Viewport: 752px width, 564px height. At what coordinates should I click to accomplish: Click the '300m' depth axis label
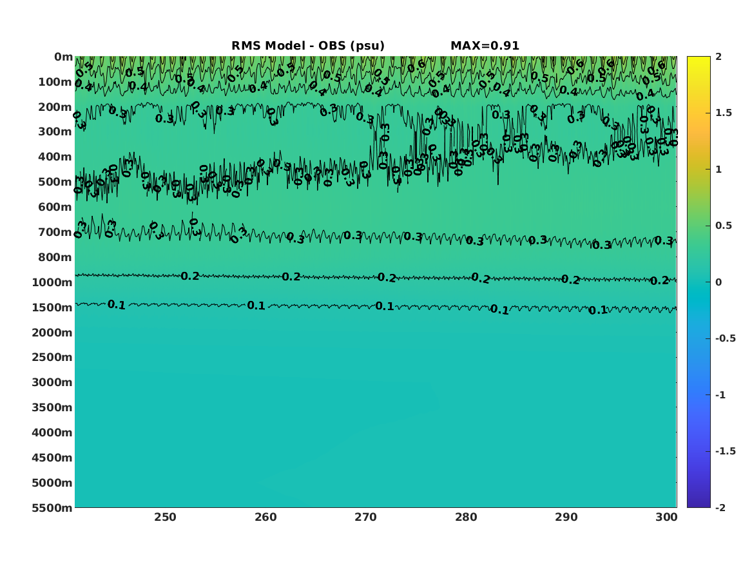click(x=55, y=132)
